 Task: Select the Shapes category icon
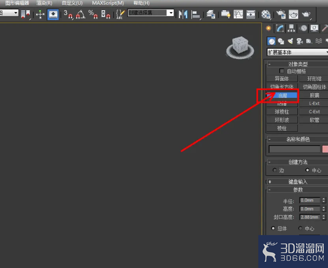(x=281, y=41)
